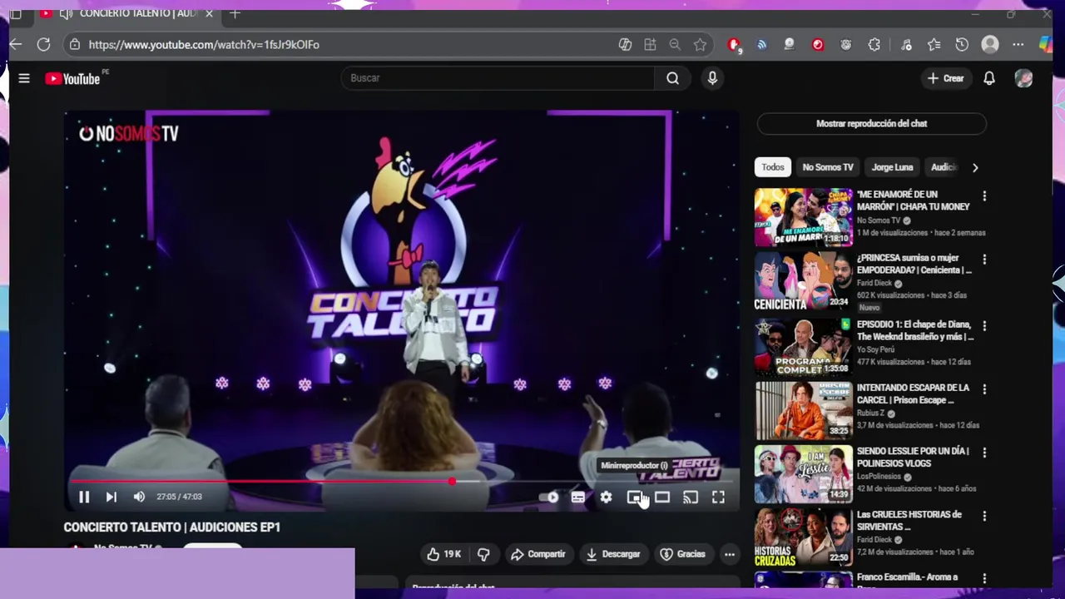The height and width of the screenshot is (599, 1065).
Task: Click the search magnifier button
Action: click(x=672, y=78)
